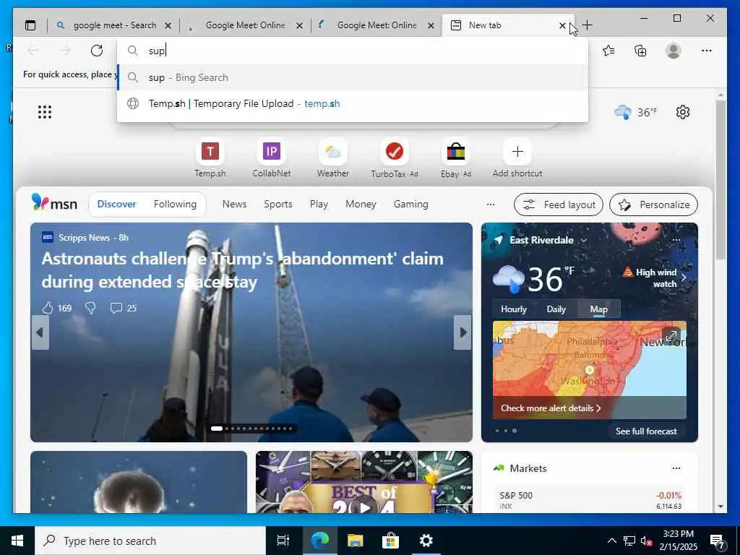Dislike the astronauts article thumbs down
The width and height of the screenshot is (740, 555).
pos(90,308)
